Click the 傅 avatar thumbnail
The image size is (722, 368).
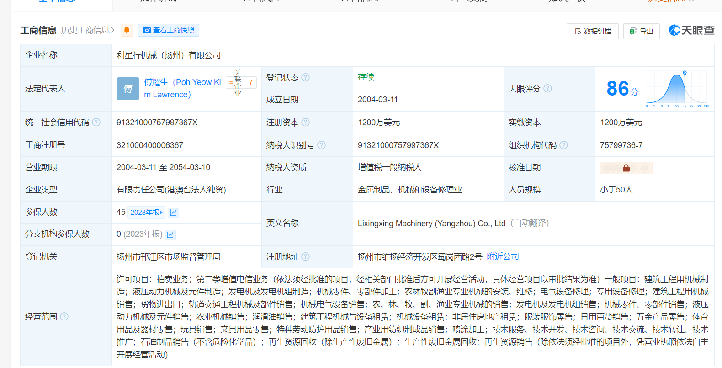(128, 89)
